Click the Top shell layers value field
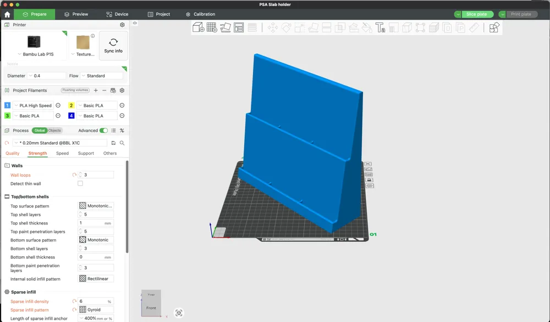 (96, 214)
